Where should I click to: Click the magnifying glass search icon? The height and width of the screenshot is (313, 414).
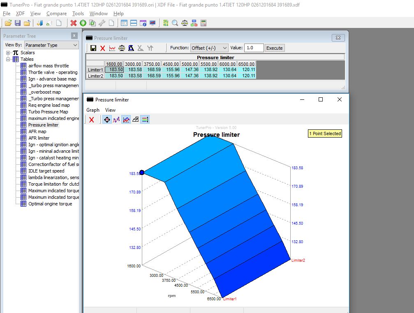click(x=175, y=23)
